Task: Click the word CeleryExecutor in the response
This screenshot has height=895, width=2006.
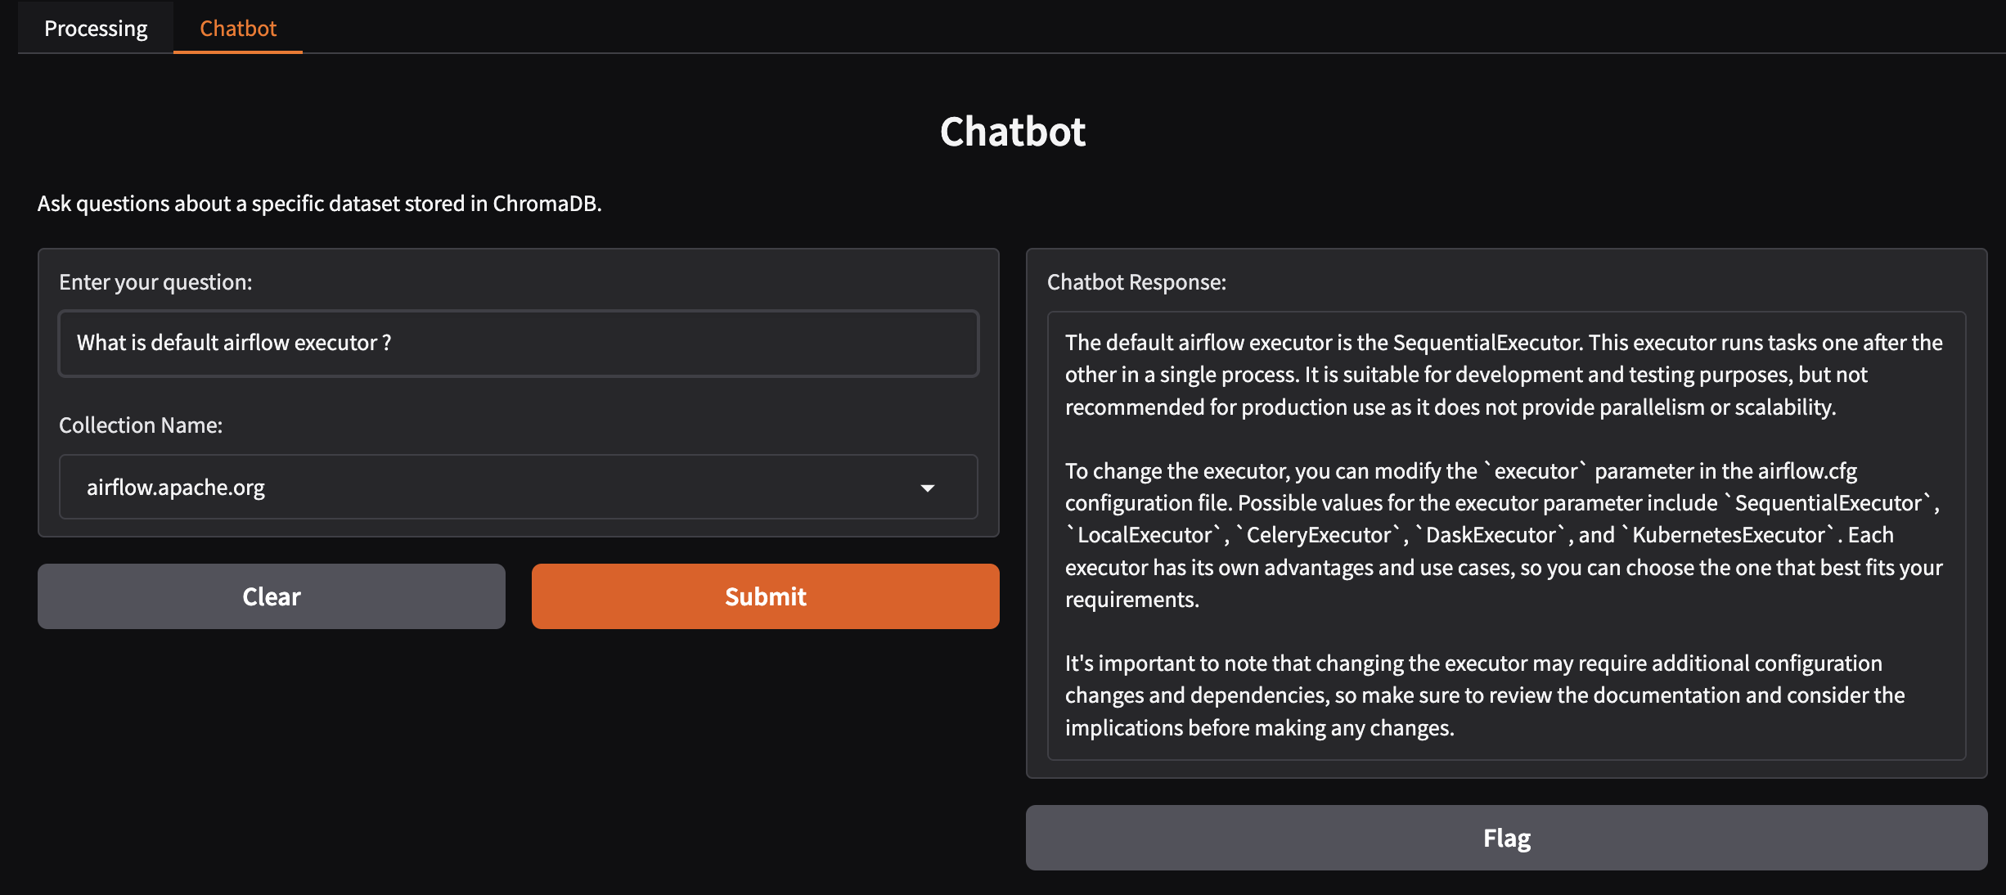Action: click(1318, 535)
